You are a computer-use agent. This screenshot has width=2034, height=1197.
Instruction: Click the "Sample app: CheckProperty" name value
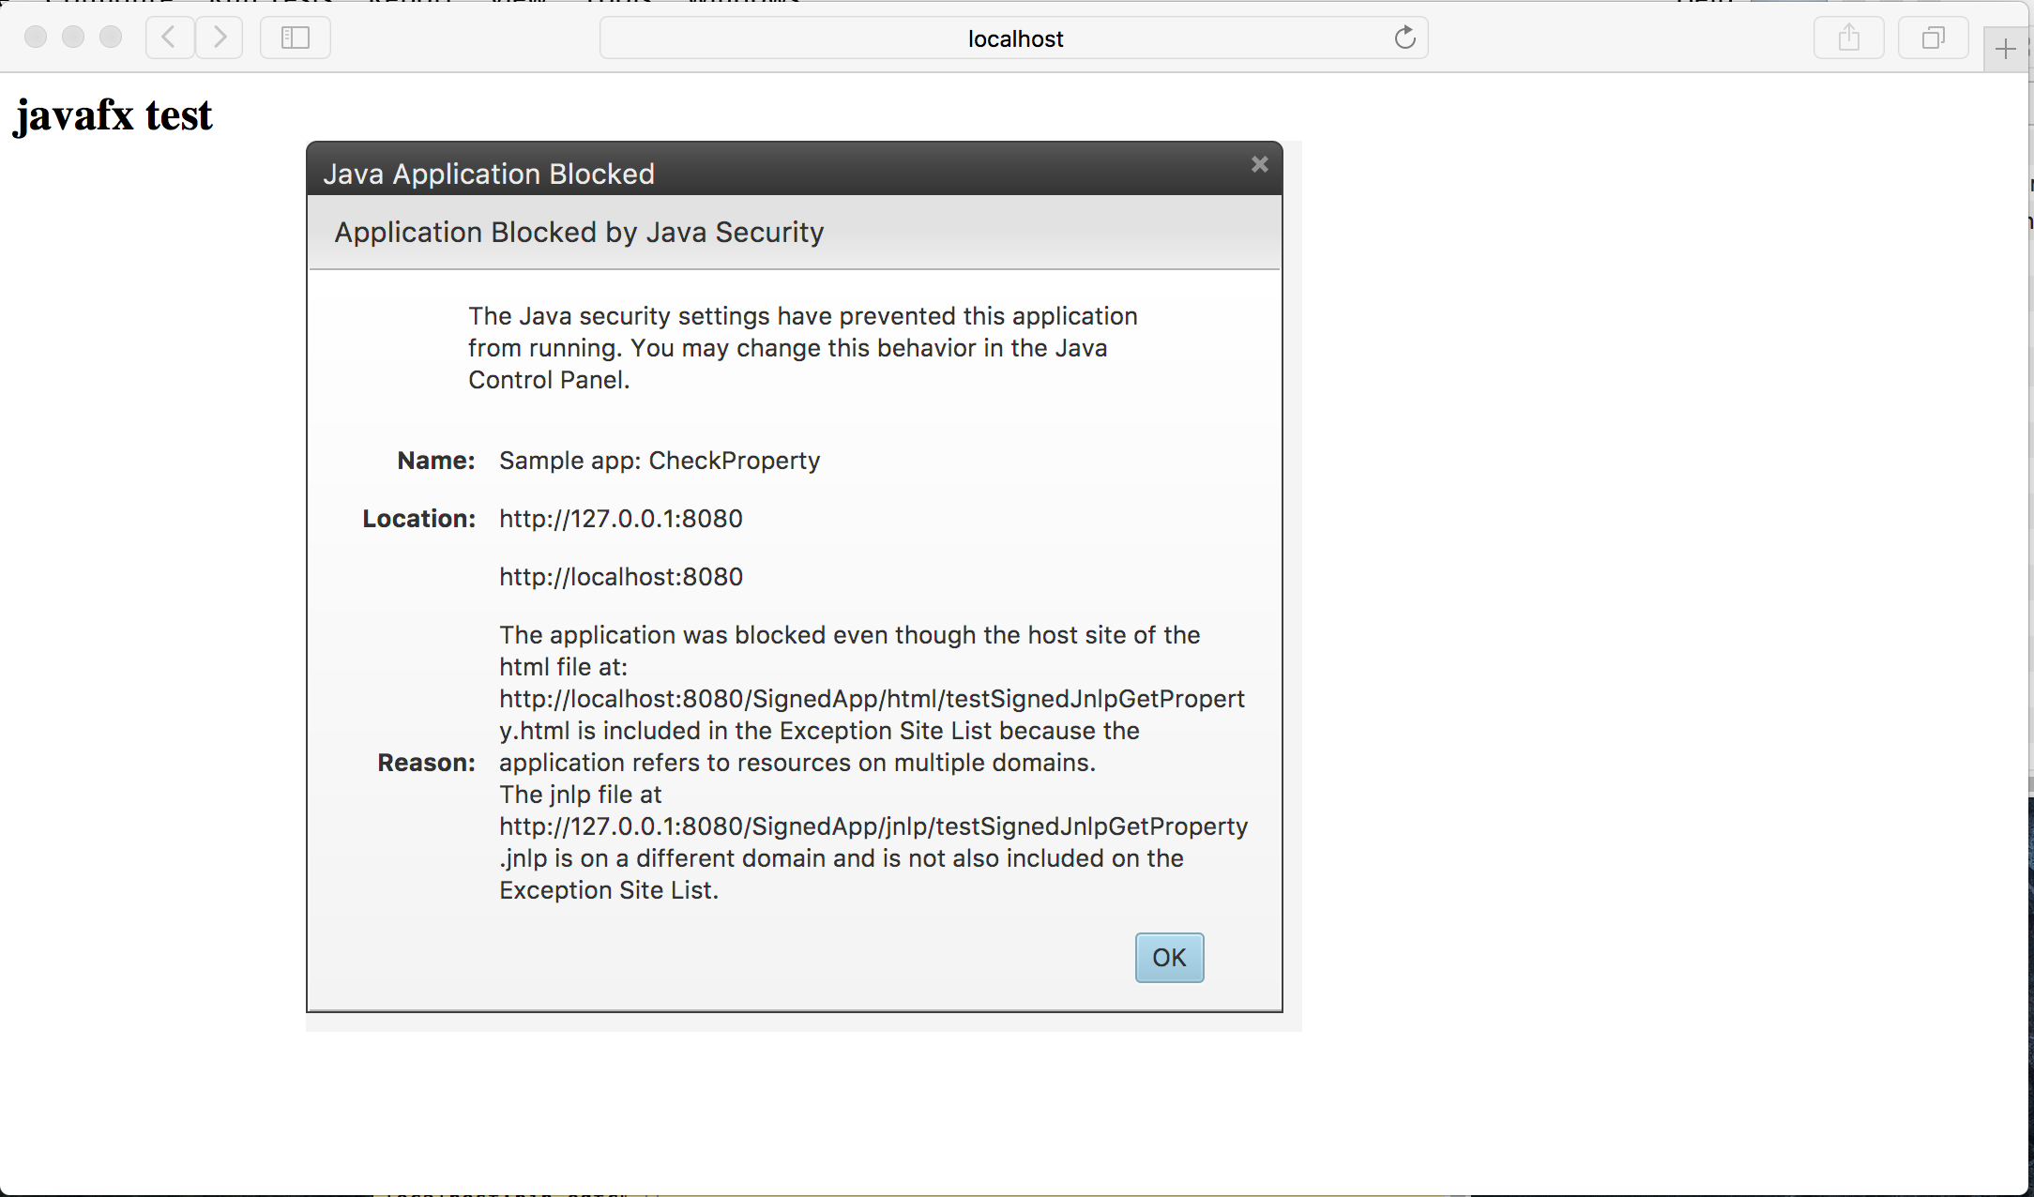[659, 461]
